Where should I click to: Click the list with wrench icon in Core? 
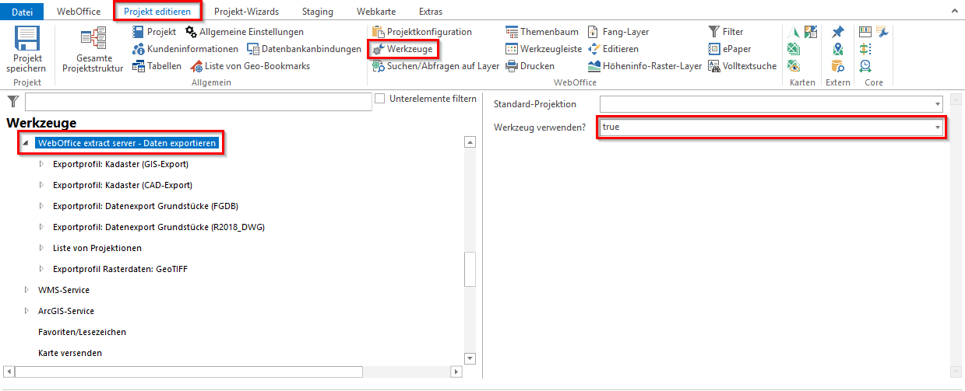point(882,32)
